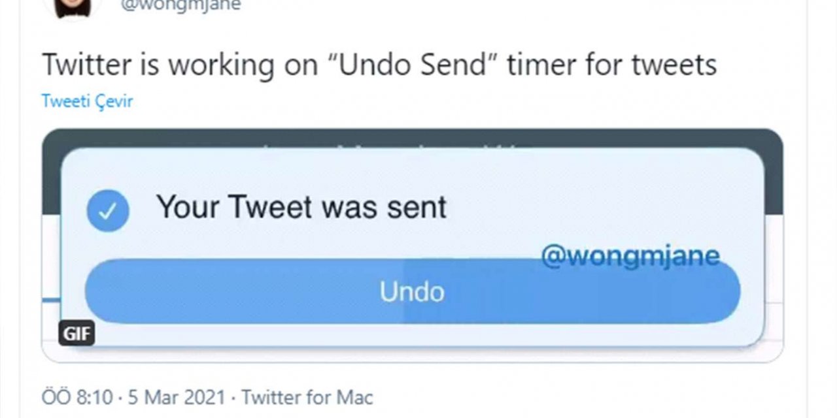Click the Tweeti Çevir translate link

tap(87, 102)
